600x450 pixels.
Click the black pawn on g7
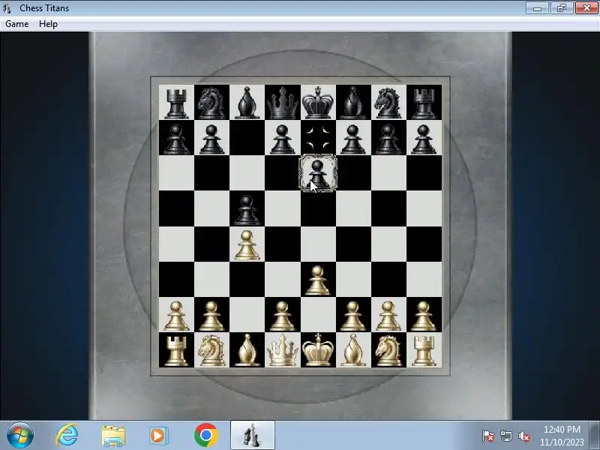[x=388, y=139]
